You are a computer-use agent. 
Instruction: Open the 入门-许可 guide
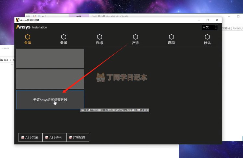tap(54, 137)
